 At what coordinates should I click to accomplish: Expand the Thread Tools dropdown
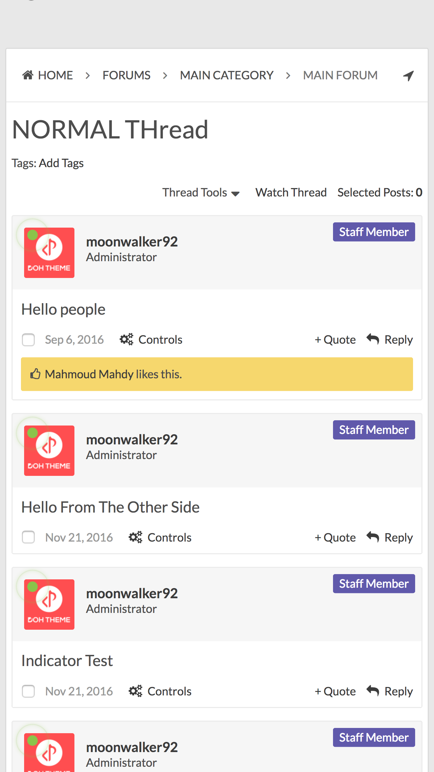click(201, 193)
